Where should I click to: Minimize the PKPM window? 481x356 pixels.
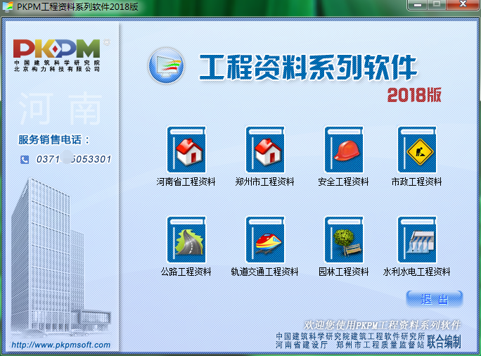tap(417, 5)
